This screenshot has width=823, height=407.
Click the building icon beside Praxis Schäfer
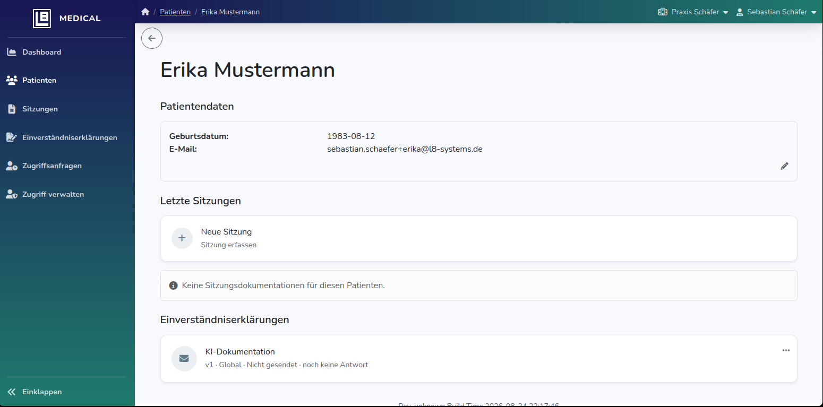662,12
